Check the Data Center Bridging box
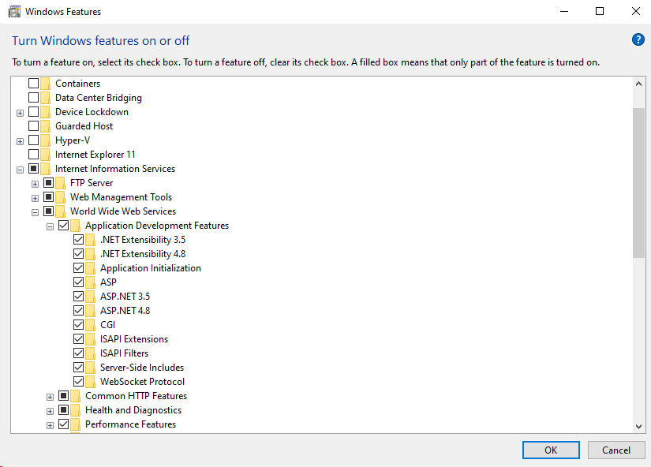This screenshot has height=467, width=651. click(x=34, y=98)
